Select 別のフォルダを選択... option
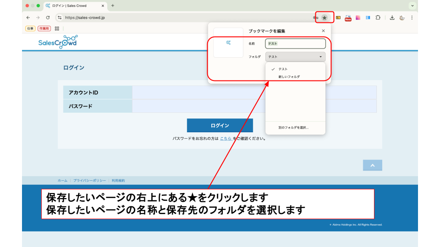440x247 pixels. click(x=293, y=128)
